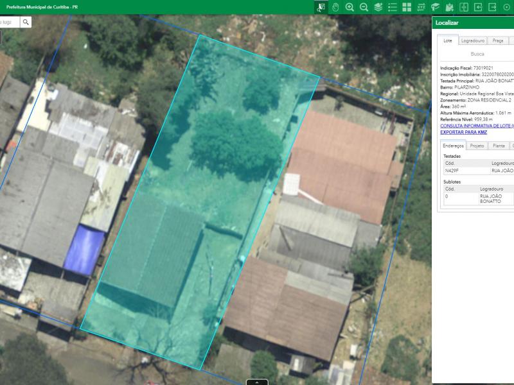The image size is (514, 385).
Task: Click the zoom in magnifier icon
Action: coord(350,7)
